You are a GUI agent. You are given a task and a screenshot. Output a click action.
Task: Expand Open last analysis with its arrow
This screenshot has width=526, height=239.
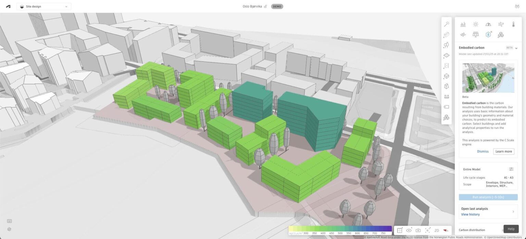513,211
